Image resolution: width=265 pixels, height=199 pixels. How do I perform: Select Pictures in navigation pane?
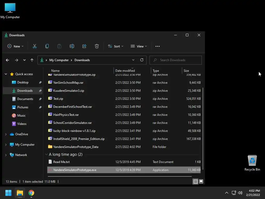click(23, 107)
